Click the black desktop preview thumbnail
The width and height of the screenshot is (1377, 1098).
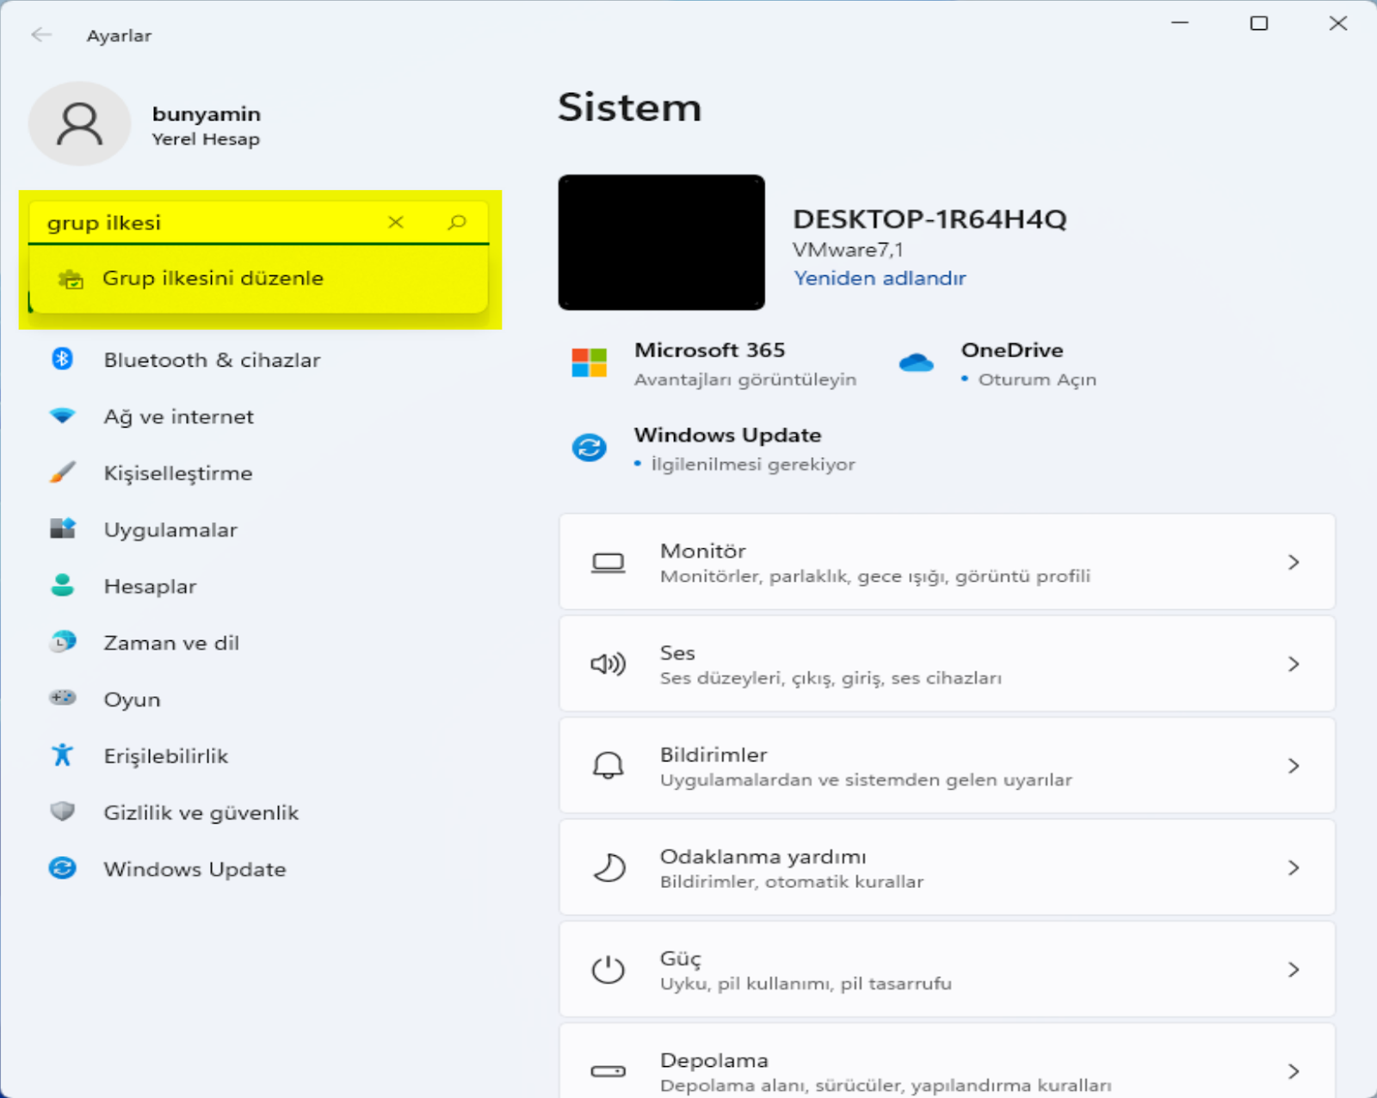[661, 243]
